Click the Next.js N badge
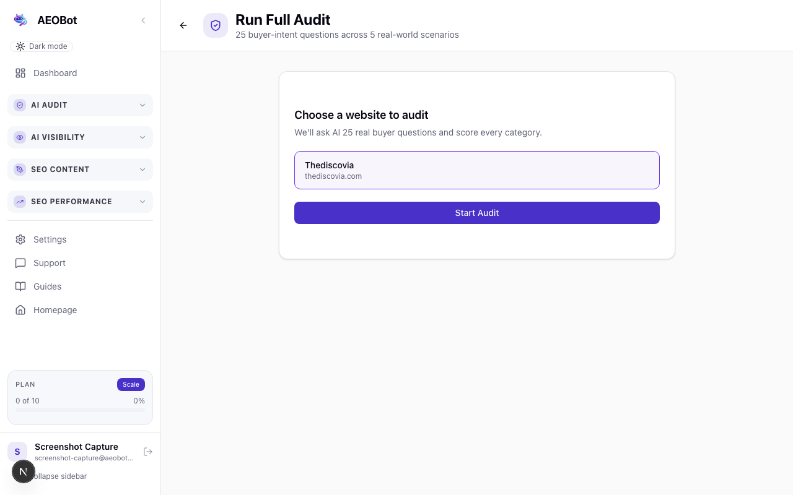Viewport: 793px width, 495px height. click(x=24, y=471)
